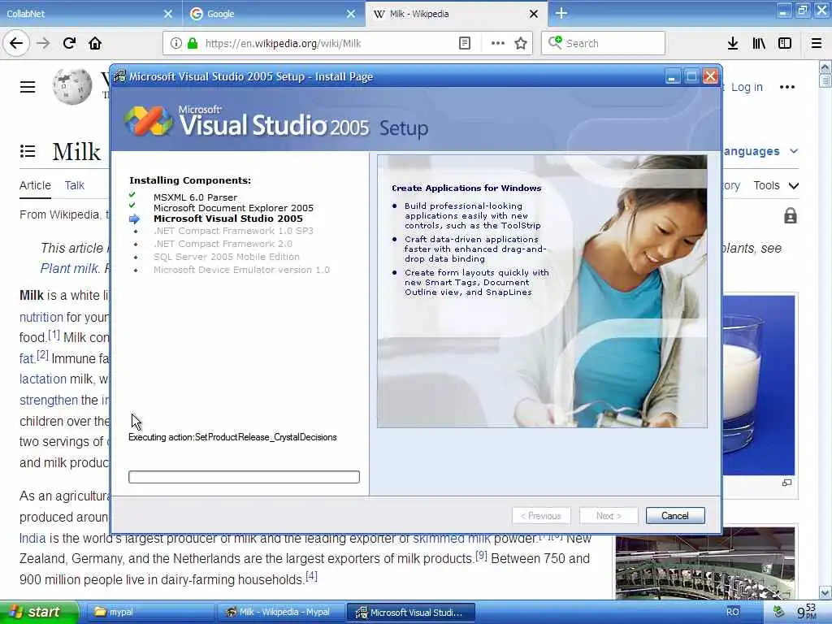Click the taskbar clock
The image size is (832, 624).
point(807,612)
